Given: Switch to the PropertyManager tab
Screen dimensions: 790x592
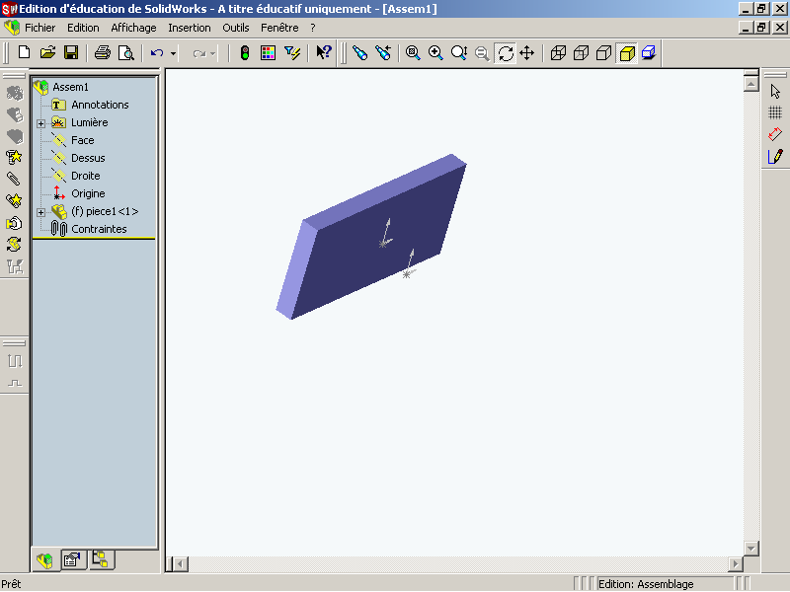Looking at the screenshot, I should (72, 559).
